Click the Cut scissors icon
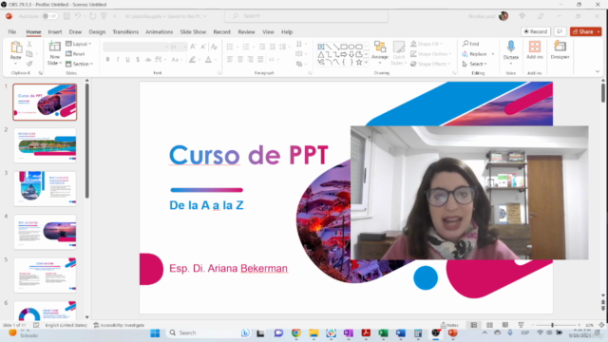The width and height of the screenshot is (608, 342). point(29,45)
